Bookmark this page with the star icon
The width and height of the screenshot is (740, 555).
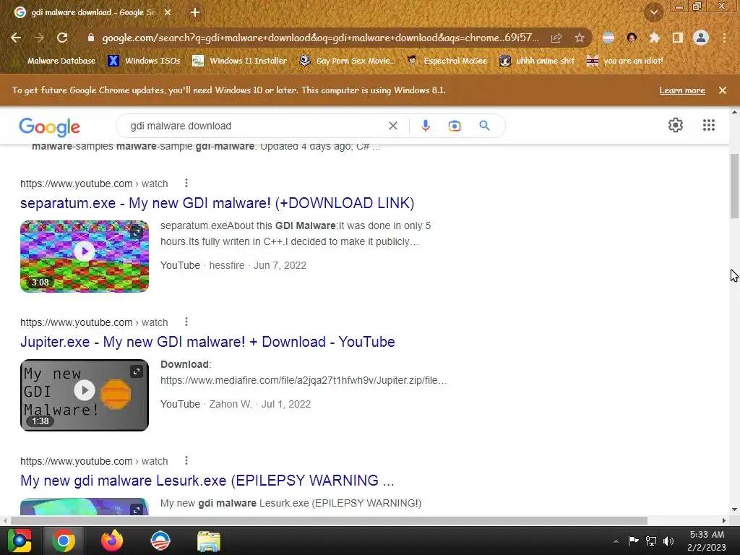click(580, 38)
